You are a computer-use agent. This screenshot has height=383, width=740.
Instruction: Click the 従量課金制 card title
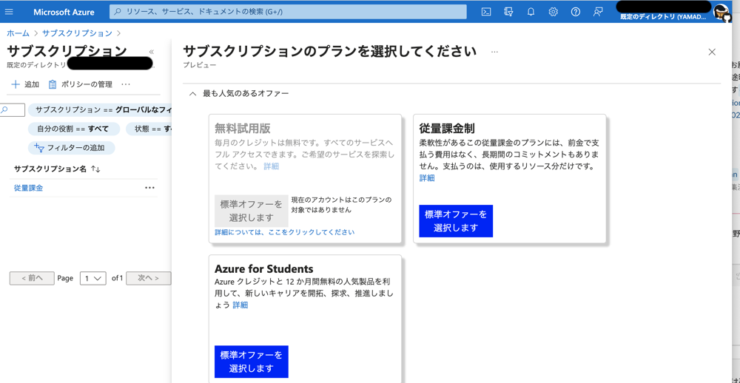[x=447, y=129]
